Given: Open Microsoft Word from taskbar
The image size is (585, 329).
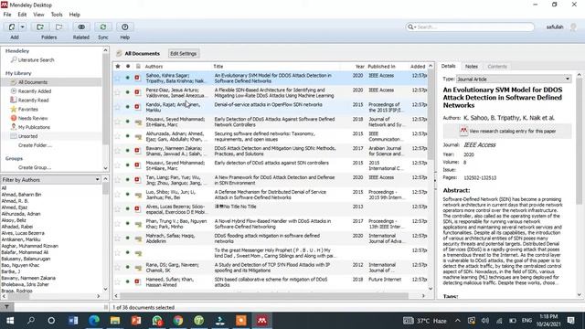Looking at the screenshot, I should click(x=73, y=321).
